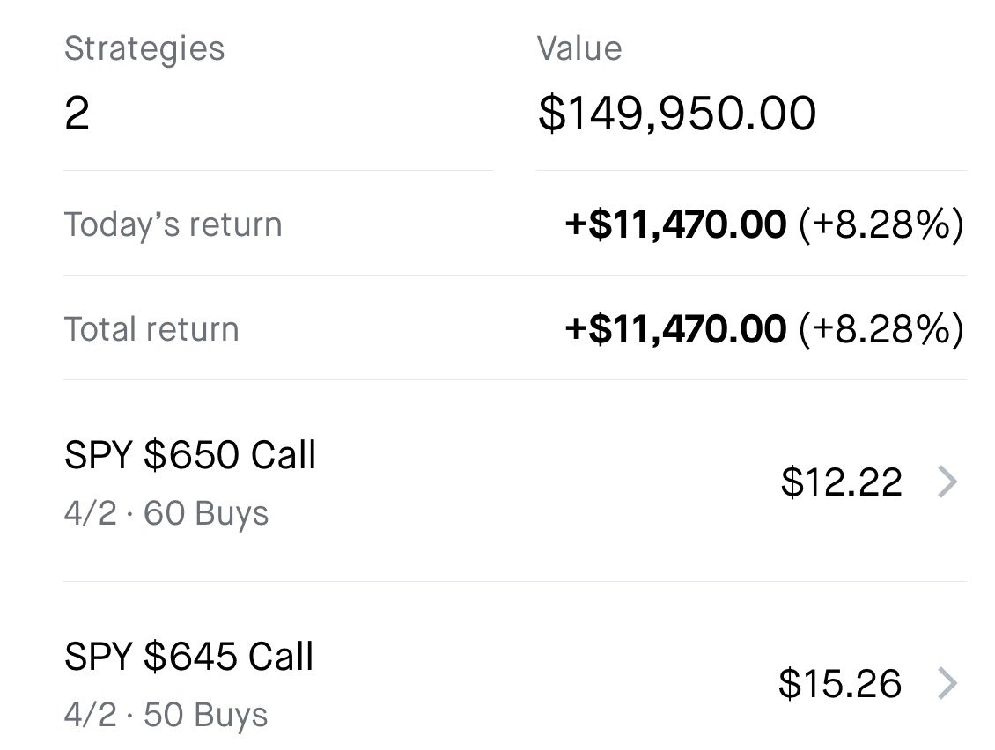Tap Today's return +$11,470.00 amount
The width and height of the screenshot is (995, 750).
click(675, 224)
